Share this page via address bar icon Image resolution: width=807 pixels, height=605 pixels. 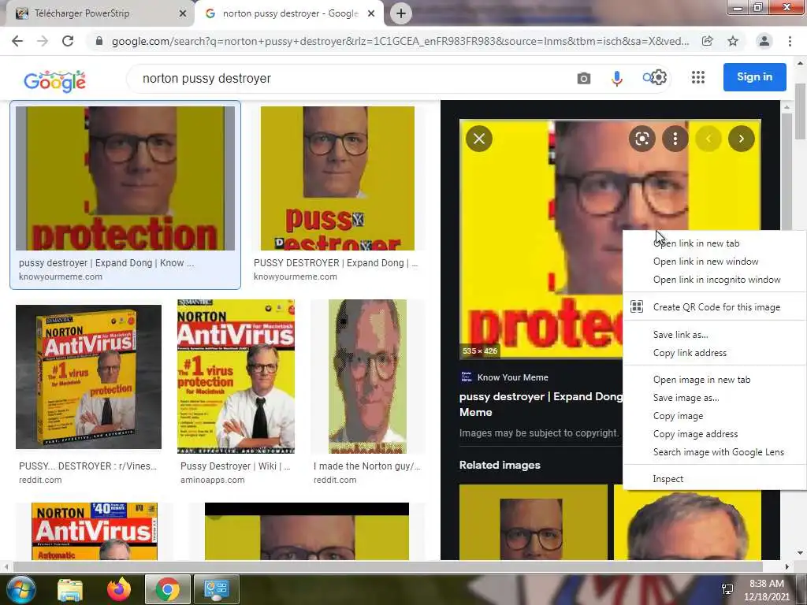click(x=707, y=41)
